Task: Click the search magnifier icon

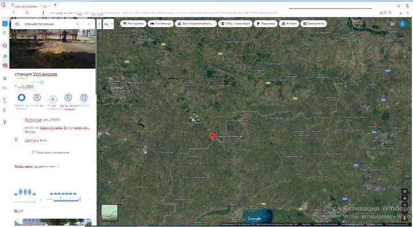Action: tap(78, 24)
